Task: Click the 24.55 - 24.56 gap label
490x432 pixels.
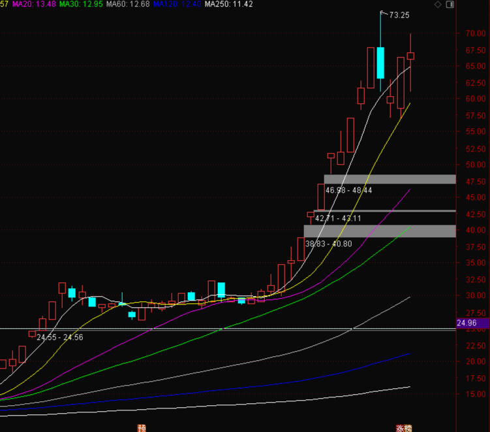Action: (59, 337)
